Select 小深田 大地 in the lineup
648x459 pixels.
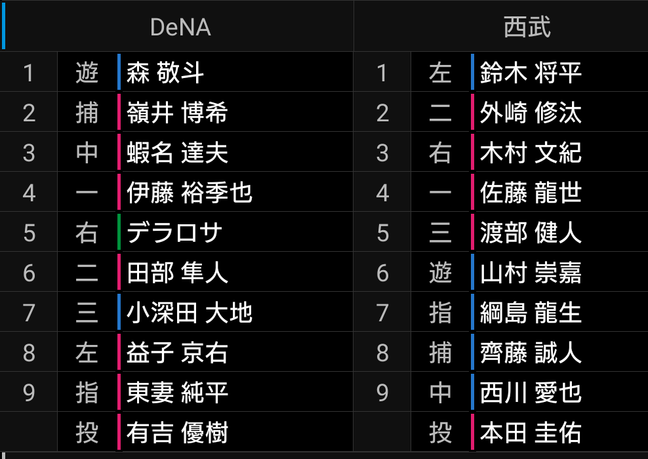click(190, 313)
